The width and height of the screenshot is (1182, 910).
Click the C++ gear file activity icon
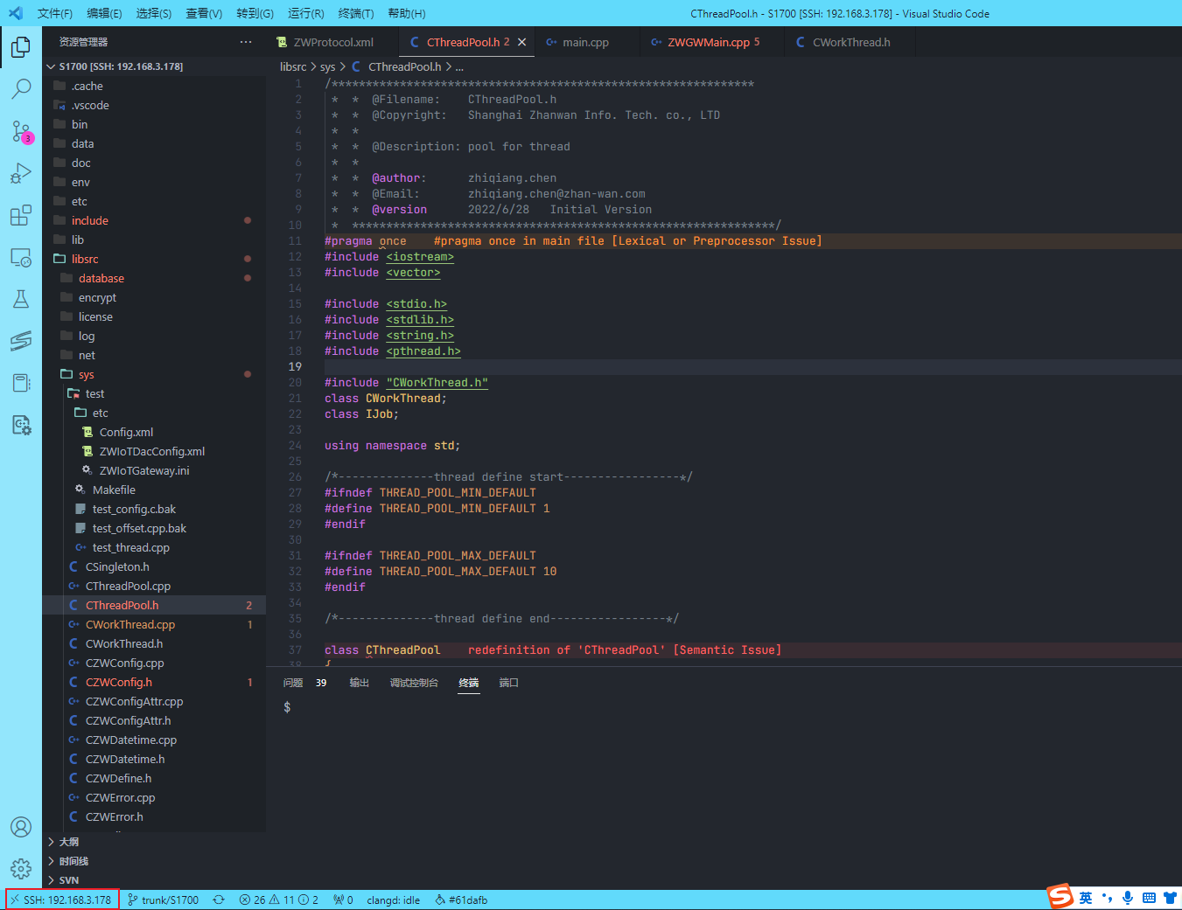click(21, 425)
